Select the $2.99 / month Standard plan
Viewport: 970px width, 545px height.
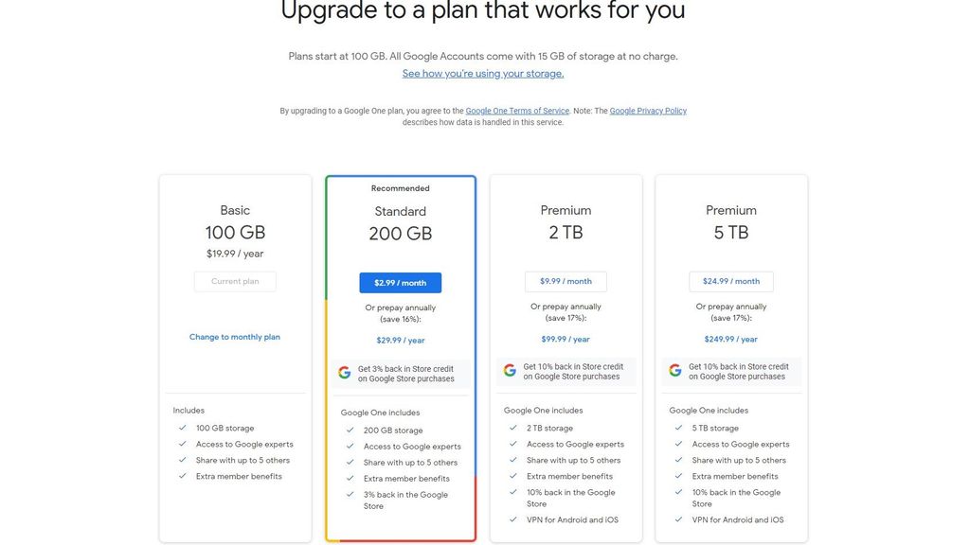pyautogui.click(x=400, y=283)
